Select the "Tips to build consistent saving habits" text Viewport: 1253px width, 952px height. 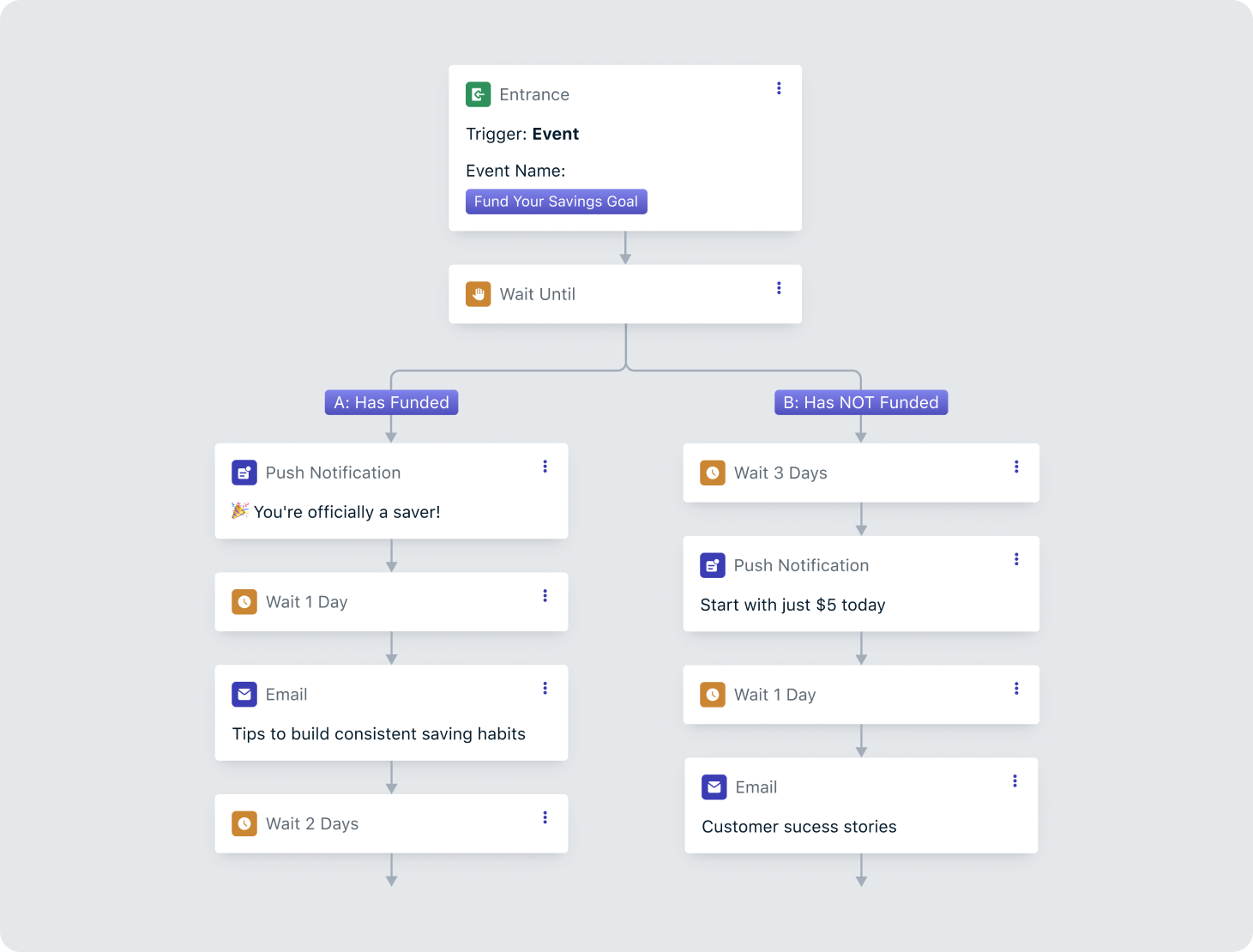click(378, 734)
